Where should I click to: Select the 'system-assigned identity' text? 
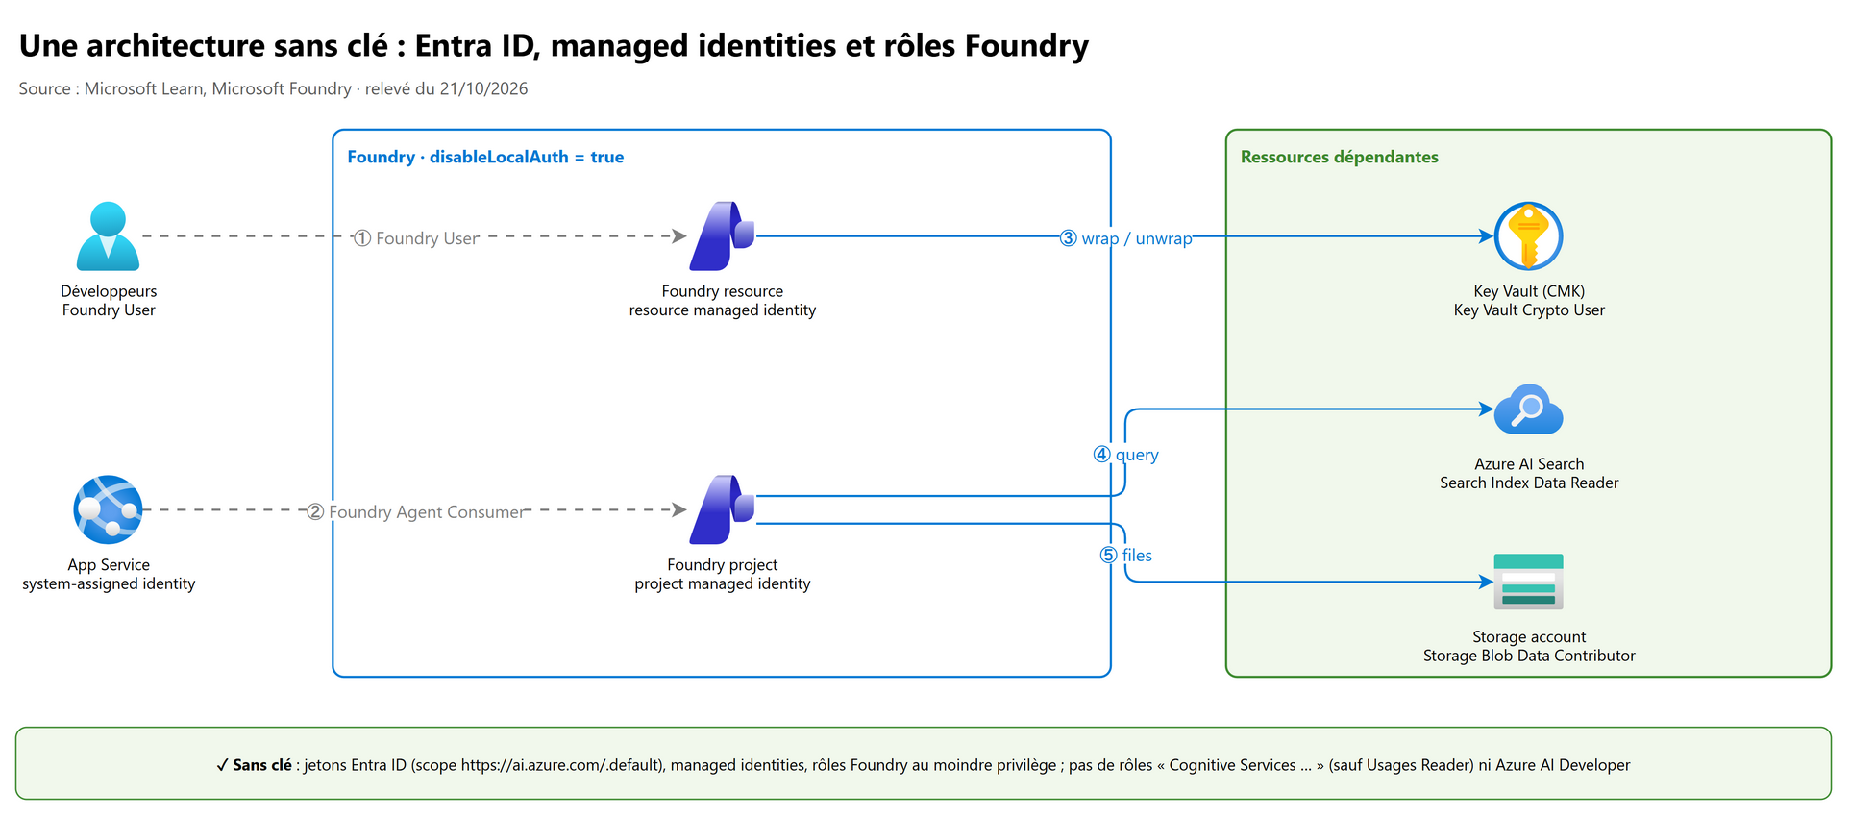109,583
